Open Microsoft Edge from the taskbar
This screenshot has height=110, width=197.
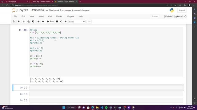pos(93,108)
